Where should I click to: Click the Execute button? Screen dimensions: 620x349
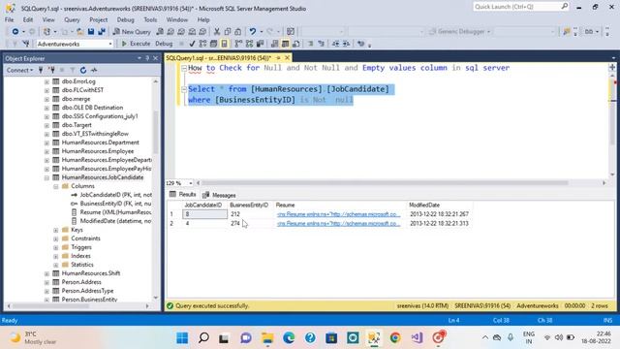[x=136, y=44]
